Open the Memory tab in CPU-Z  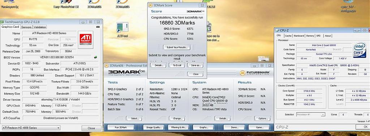(310, 36)
